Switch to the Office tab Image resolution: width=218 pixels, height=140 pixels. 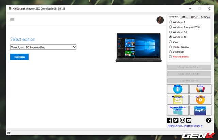[x=185, y=17]
